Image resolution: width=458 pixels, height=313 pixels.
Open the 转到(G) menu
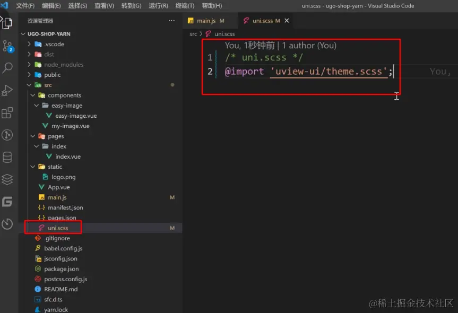click(x=132, y=5)
